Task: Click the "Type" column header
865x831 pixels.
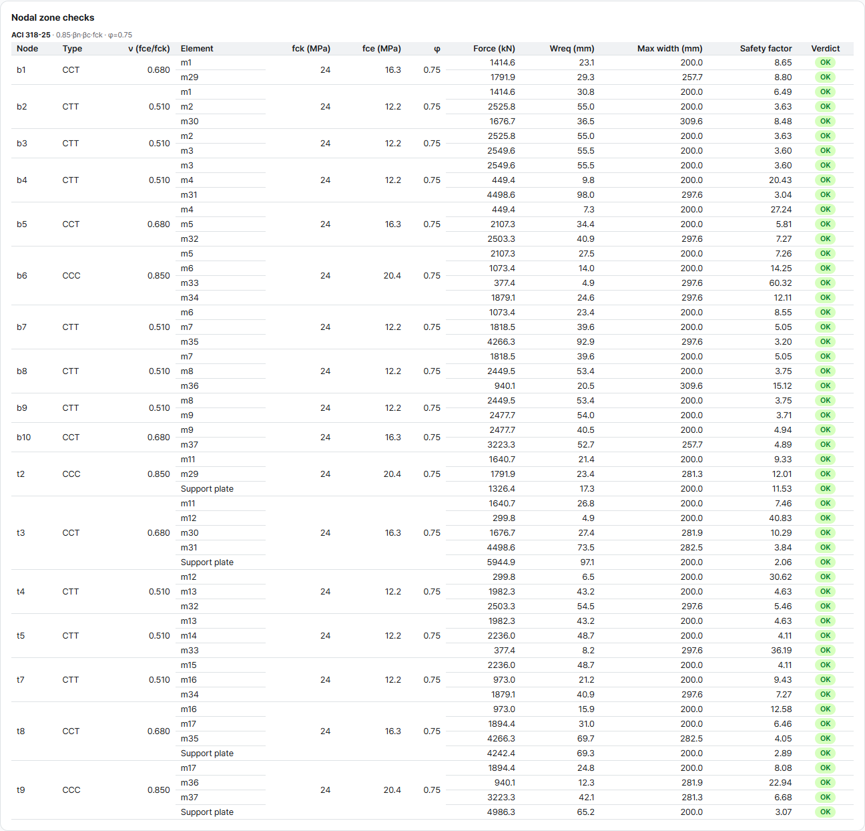Action: pyautogui.click(x=72, y=48)
